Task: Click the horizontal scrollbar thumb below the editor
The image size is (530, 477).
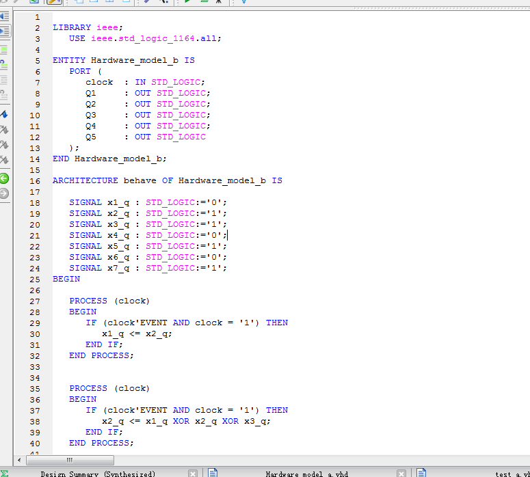Action: [x=70, y=460]
